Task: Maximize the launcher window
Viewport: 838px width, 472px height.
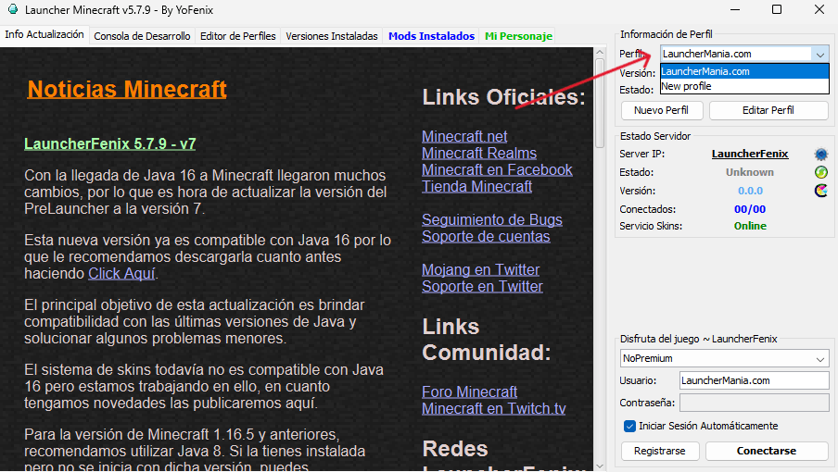Action: tap(777, 9)
